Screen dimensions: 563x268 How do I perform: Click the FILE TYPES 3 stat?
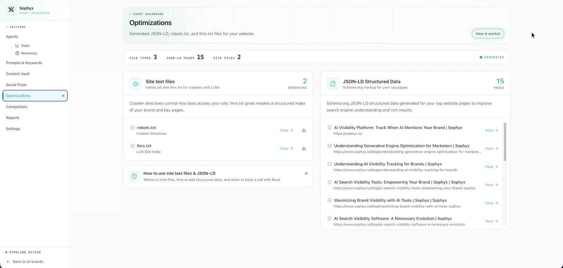tap(143, 57)
